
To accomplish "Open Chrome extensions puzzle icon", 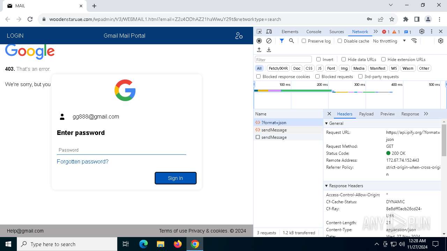I will 406,19.
